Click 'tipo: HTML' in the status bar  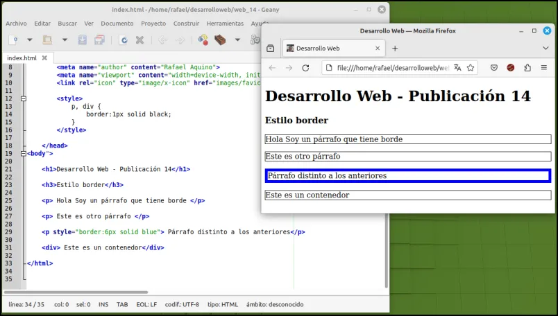click(x=223, y=305)
